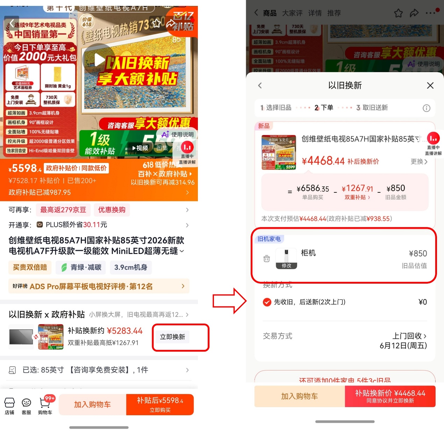Tap 更换 to change the new product
The width and height of the screenshot is (444, 432).
pos(419,162)
